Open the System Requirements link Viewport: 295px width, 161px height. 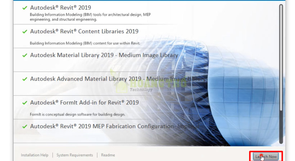75,155
